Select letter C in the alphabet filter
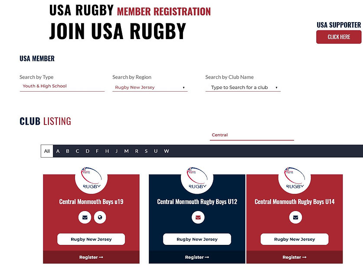363x267 pixels. (x=77, y=151)
